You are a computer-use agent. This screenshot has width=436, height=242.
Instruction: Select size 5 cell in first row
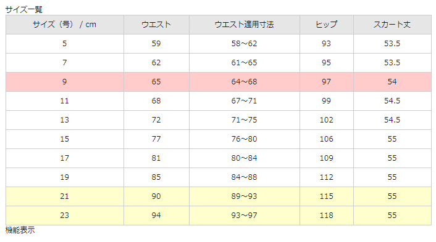pos(64,44)
